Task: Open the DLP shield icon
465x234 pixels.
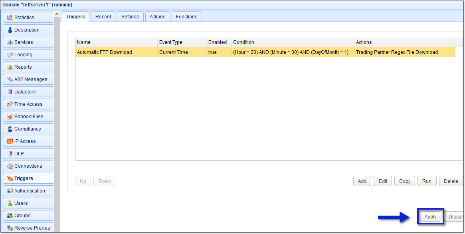Action: click(10, 154)
